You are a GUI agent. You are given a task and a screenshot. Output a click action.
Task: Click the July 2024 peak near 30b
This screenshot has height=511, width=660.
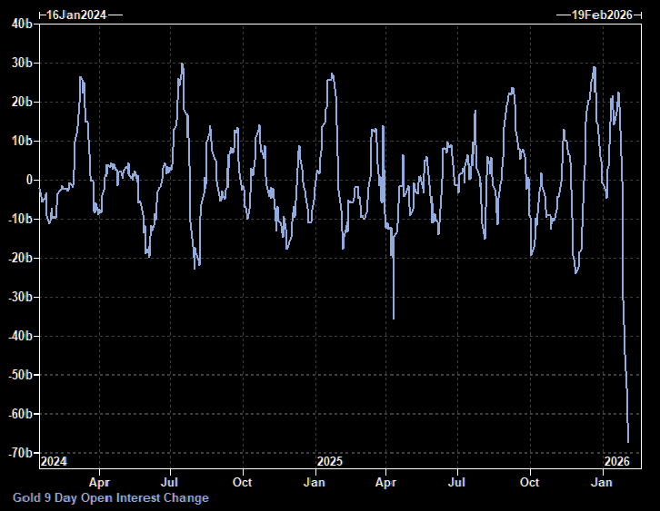183,64
